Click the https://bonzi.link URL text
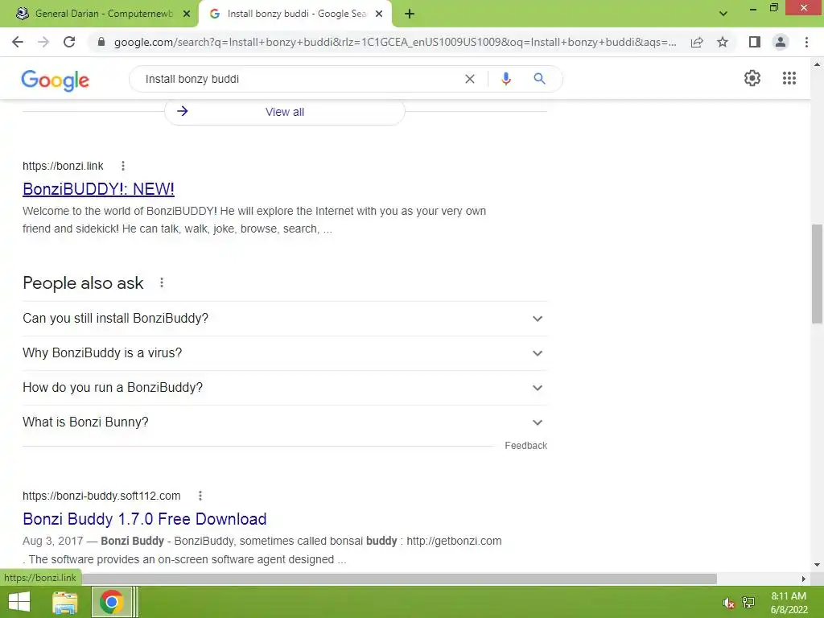This screenshot has height=618, width=824. (x=63, y=166)
